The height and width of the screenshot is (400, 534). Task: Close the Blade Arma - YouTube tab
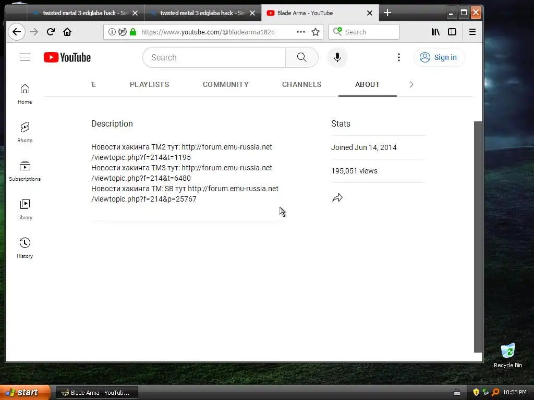click(x=370, y=13)
